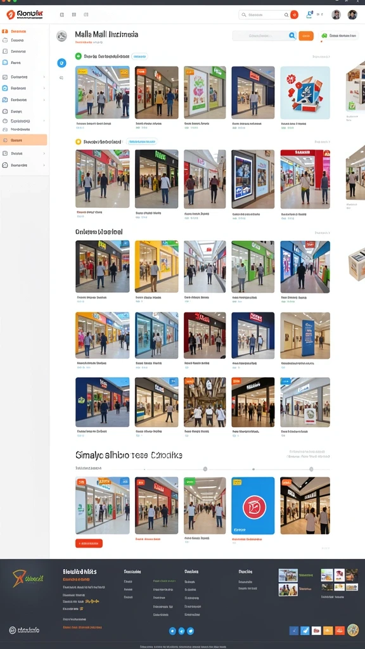This screenshot has height=649, width=365.
Task: Click the first blue social icon in footer center
Action: coord(173,631)
